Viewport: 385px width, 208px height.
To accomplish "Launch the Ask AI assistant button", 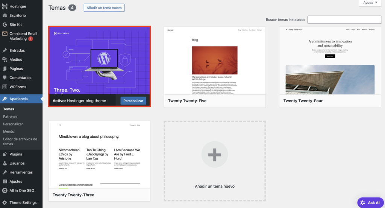I will tap(370, 202).
